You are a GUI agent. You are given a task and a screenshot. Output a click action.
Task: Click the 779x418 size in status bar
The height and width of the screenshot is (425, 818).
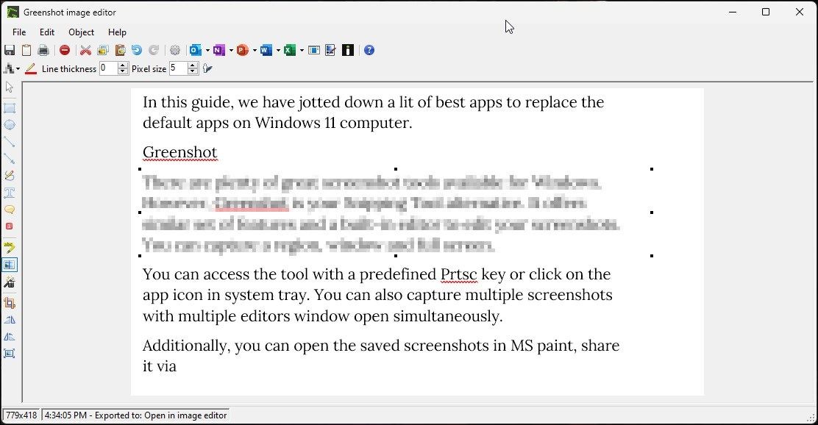coord(21,415)
